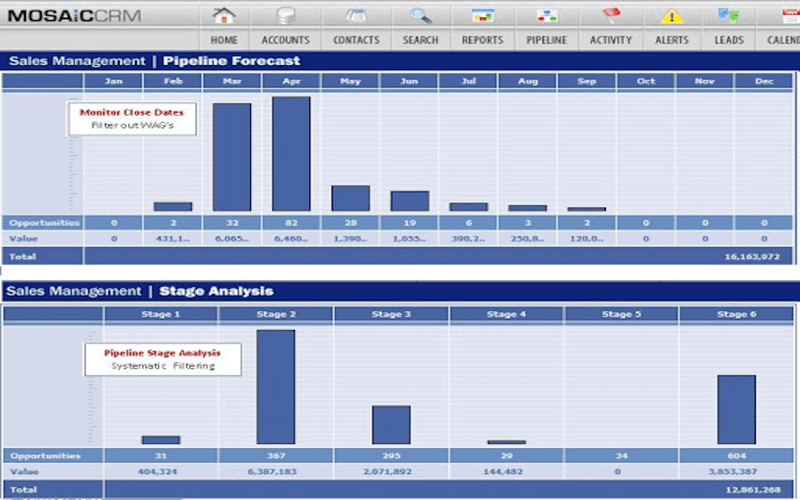Select the Oct column header
Viewport: 800px width, 500px height.
tap(646, 81)
